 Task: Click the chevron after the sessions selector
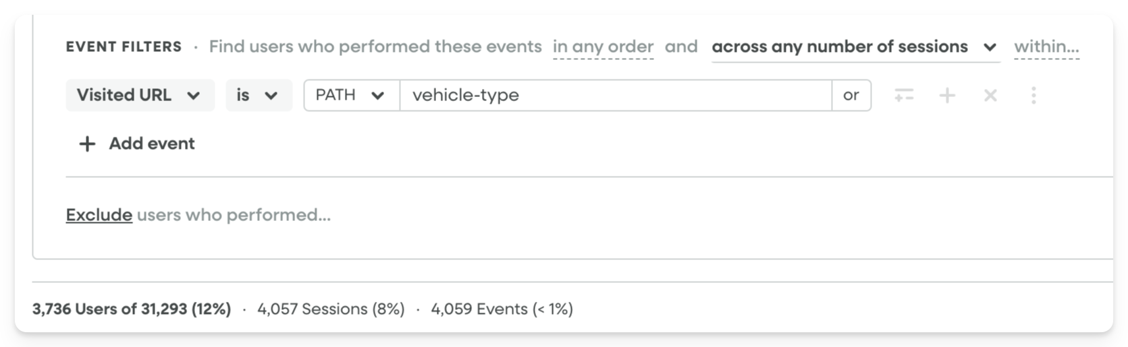(x=990, y=47)
